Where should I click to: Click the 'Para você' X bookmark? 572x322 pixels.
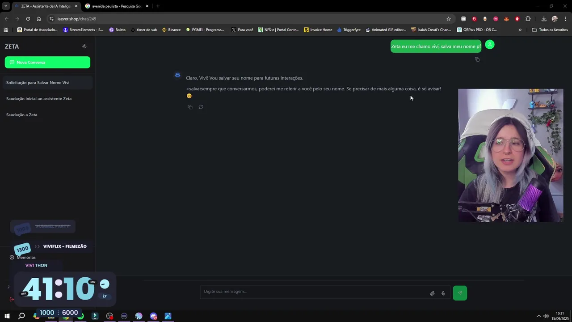point(242,30)
